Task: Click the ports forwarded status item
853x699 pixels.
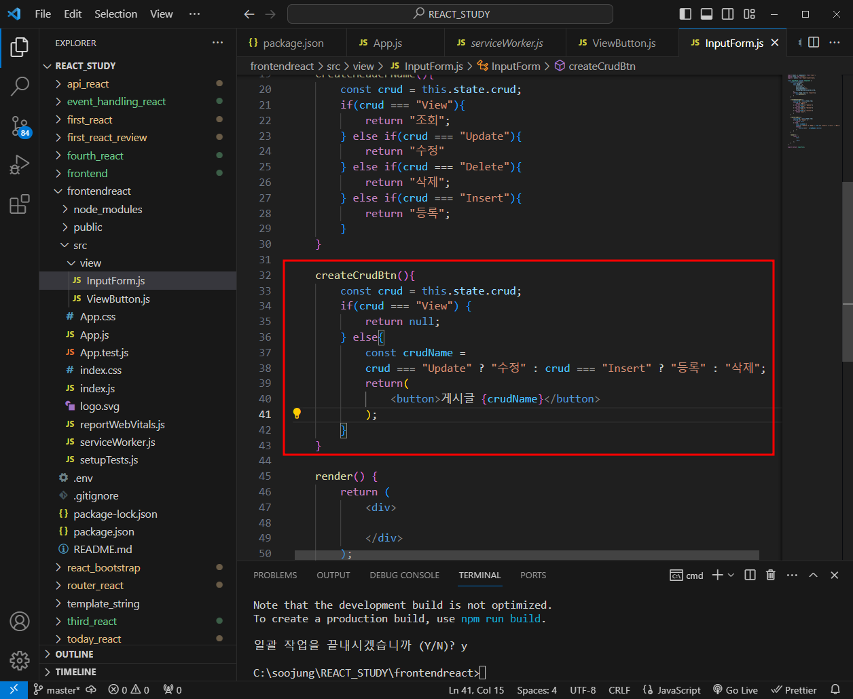Action: [x=173, y=689]
